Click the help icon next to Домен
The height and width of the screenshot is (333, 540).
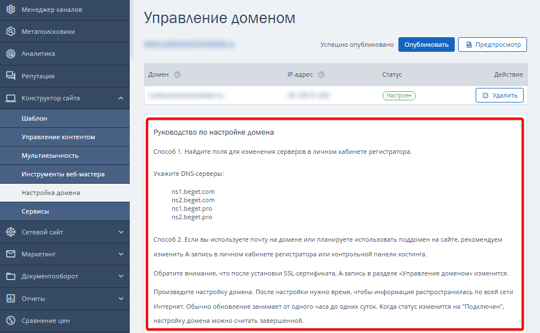[177, 74]
